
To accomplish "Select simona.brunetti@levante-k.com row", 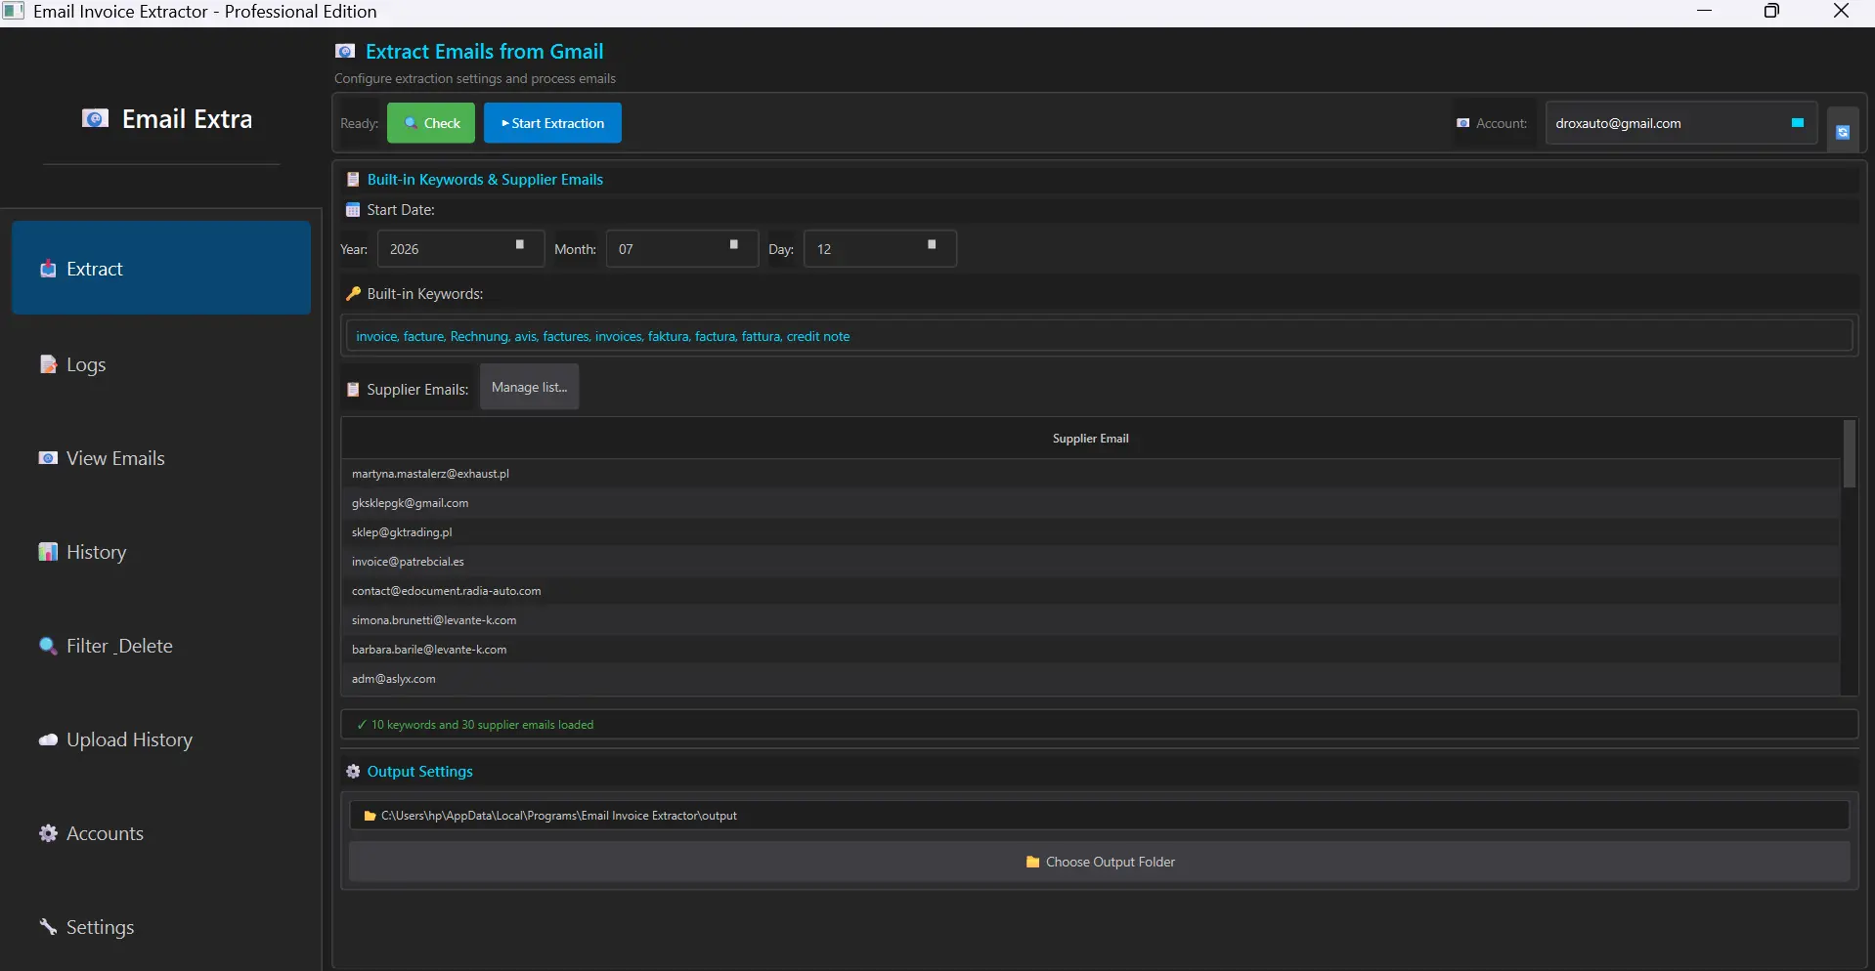I will [1090, 620].
